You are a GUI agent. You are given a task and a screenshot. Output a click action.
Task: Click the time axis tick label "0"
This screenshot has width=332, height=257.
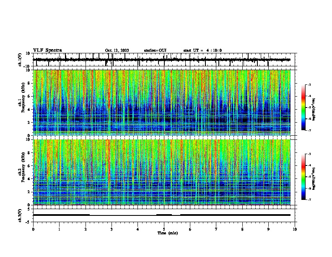point(33,229)
